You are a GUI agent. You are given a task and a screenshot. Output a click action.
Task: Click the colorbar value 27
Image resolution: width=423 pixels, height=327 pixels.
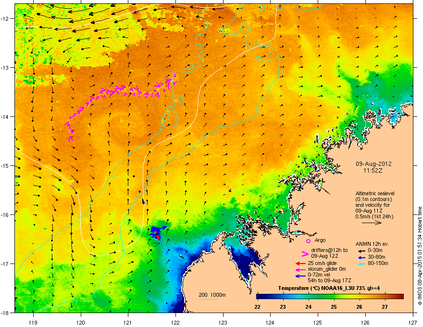click(x=385, y=307)
